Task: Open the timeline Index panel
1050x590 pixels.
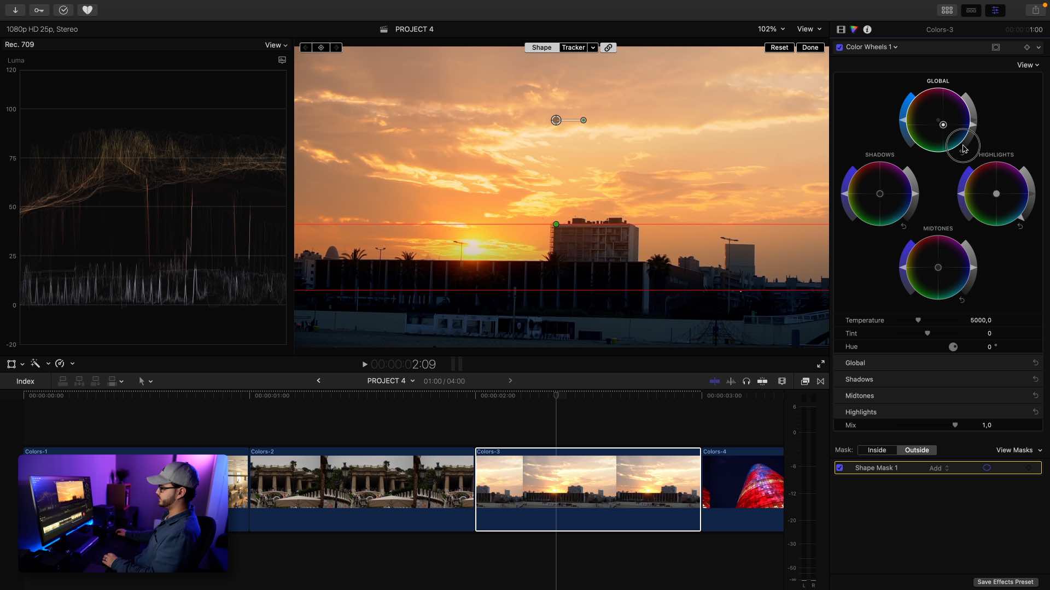Action: [x=25, y=381]
